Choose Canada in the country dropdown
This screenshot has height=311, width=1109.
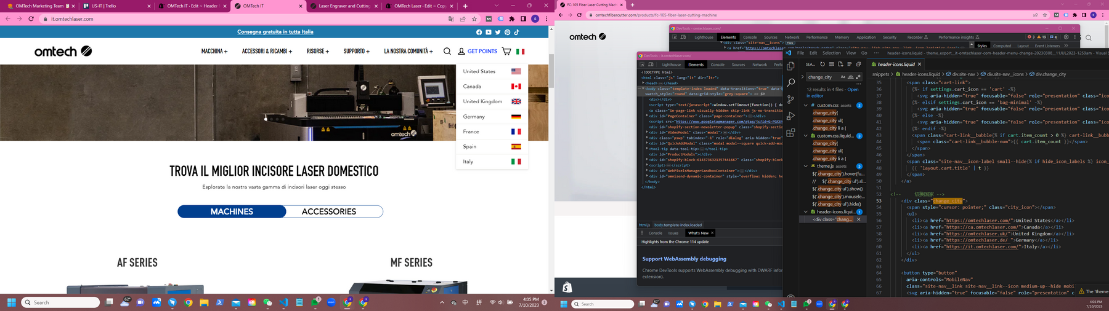tap(492, 86)
